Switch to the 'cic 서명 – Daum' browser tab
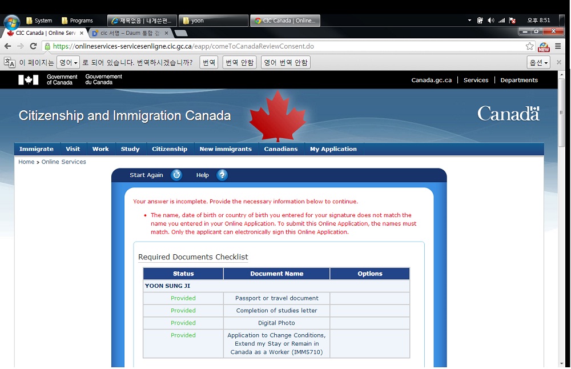 (130, 33)
